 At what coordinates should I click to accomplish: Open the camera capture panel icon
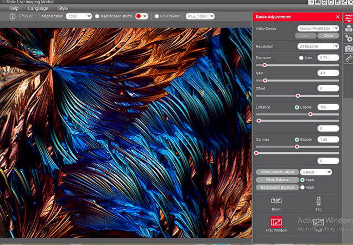click(x=348, y=48)
